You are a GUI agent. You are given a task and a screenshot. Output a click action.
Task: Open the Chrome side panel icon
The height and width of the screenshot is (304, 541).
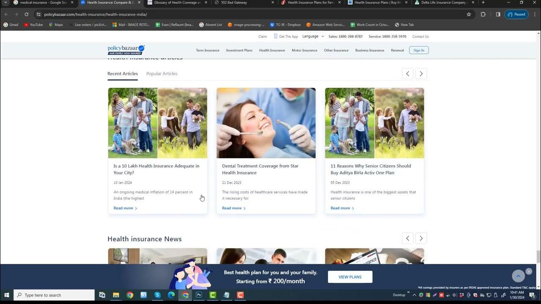point(498,14)
